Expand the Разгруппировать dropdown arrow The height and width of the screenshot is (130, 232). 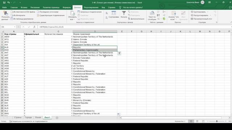coord(210,15)
